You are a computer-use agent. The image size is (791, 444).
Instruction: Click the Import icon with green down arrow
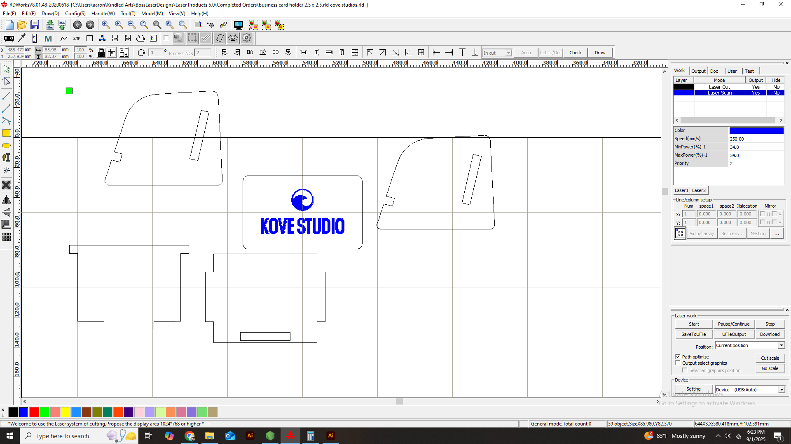point(50,25)
